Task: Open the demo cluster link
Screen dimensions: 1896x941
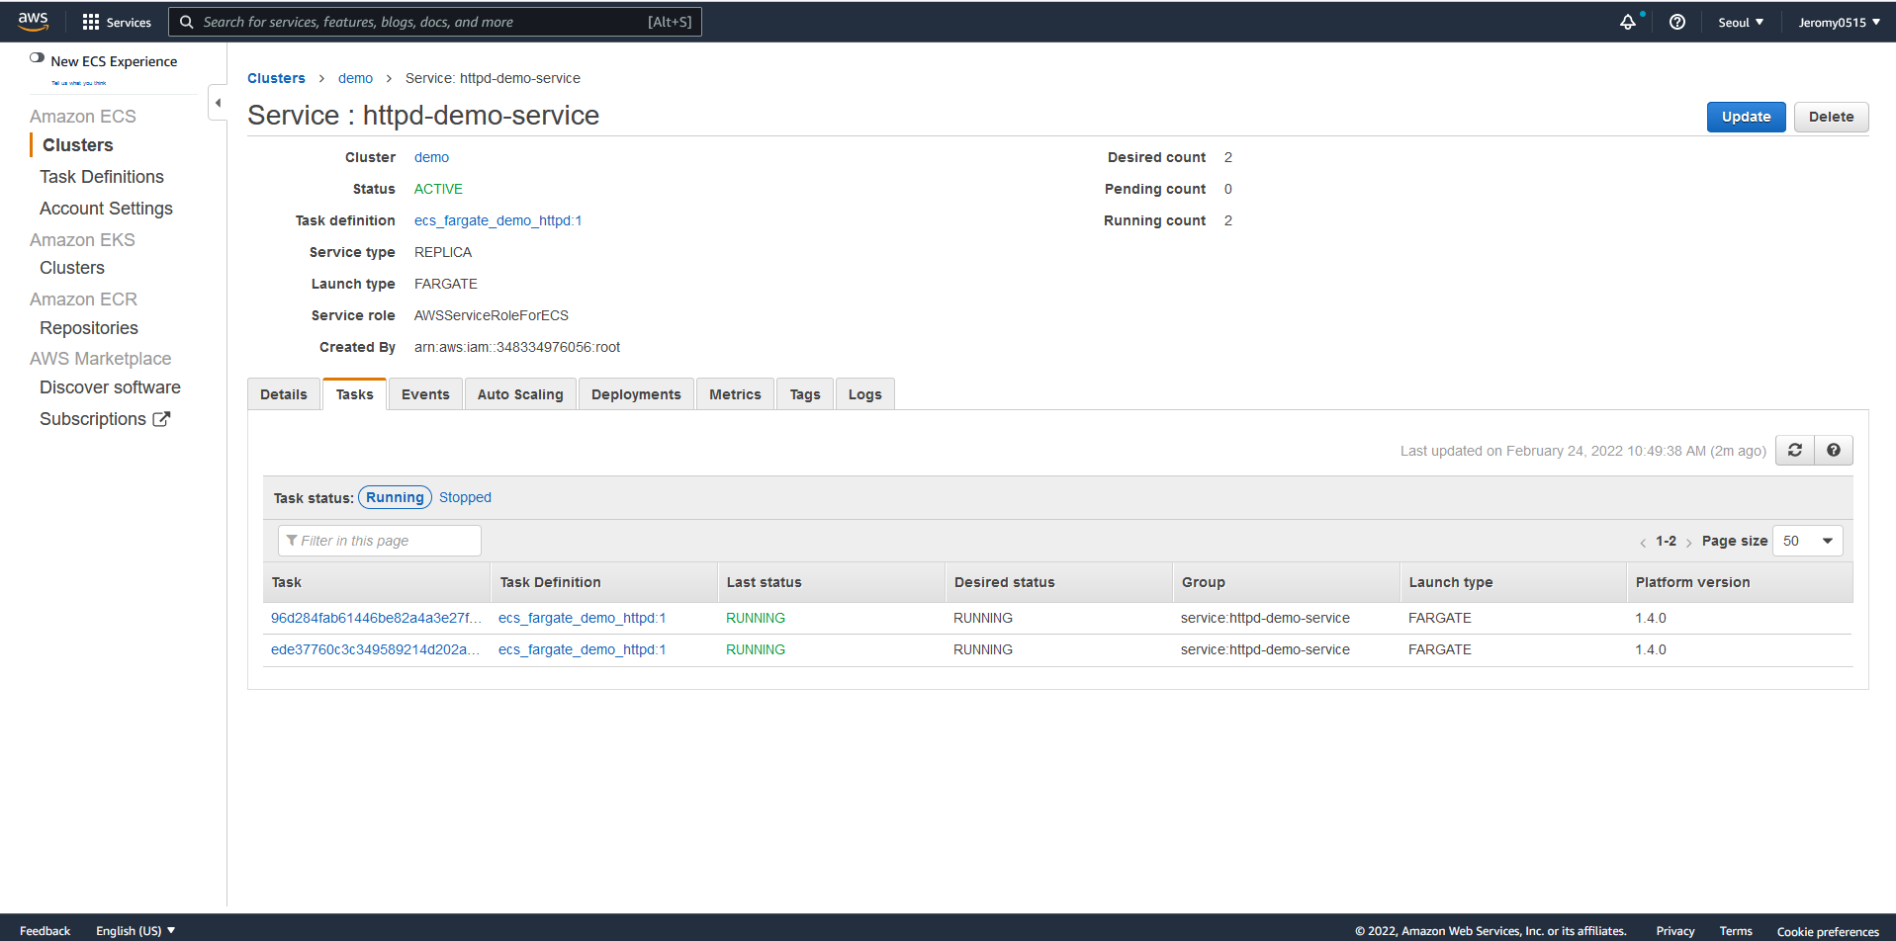Action: (431, 157)
